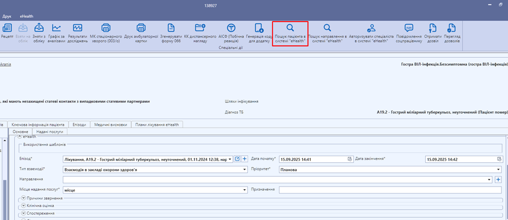This screenshot has height=220, width=508.
Task: Click the plus button beside Направлення
Action: (498, 179)
